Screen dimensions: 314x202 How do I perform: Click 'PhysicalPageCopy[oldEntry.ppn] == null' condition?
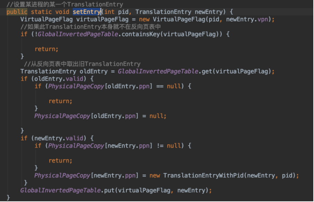[x=115, y=86]
